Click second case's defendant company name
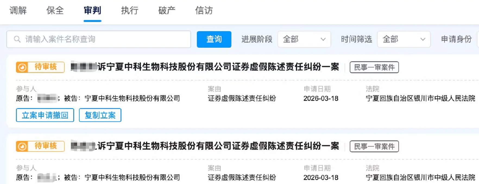This screenshot has width=479, height=184. (132, 177)
